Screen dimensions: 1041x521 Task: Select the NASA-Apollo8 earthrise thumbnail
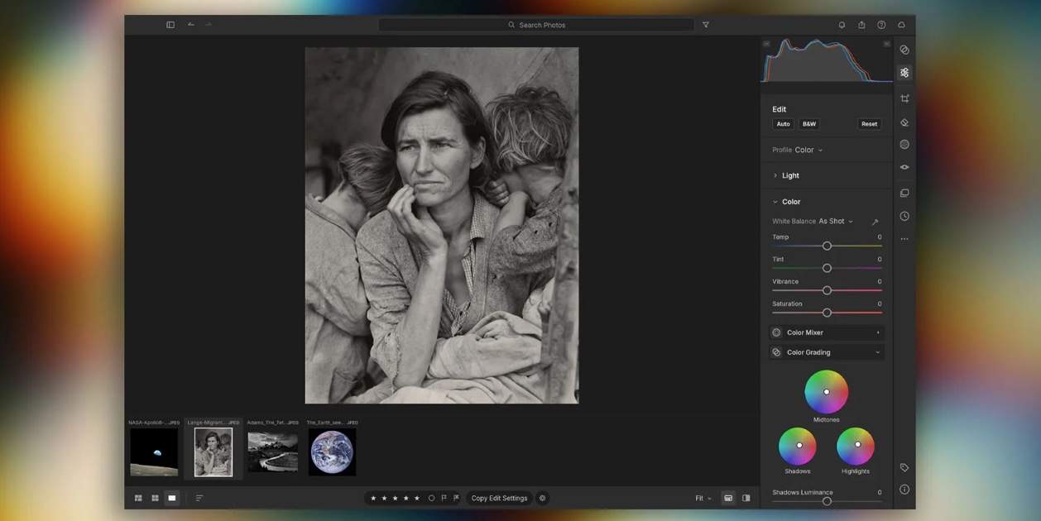(x=154, y=452)
